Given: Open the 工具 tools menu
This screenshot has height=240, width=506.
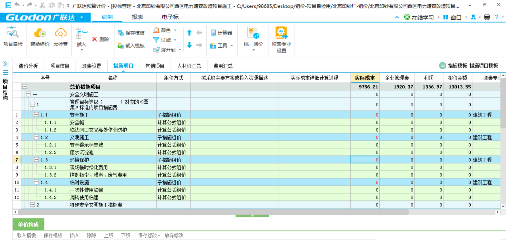Looking at the screenshot, I should pos(221,46).
